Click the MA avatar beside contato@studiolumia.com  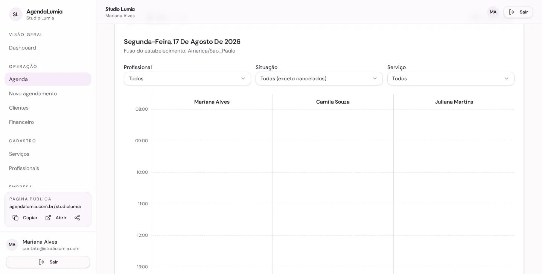[x=12, y=245]
